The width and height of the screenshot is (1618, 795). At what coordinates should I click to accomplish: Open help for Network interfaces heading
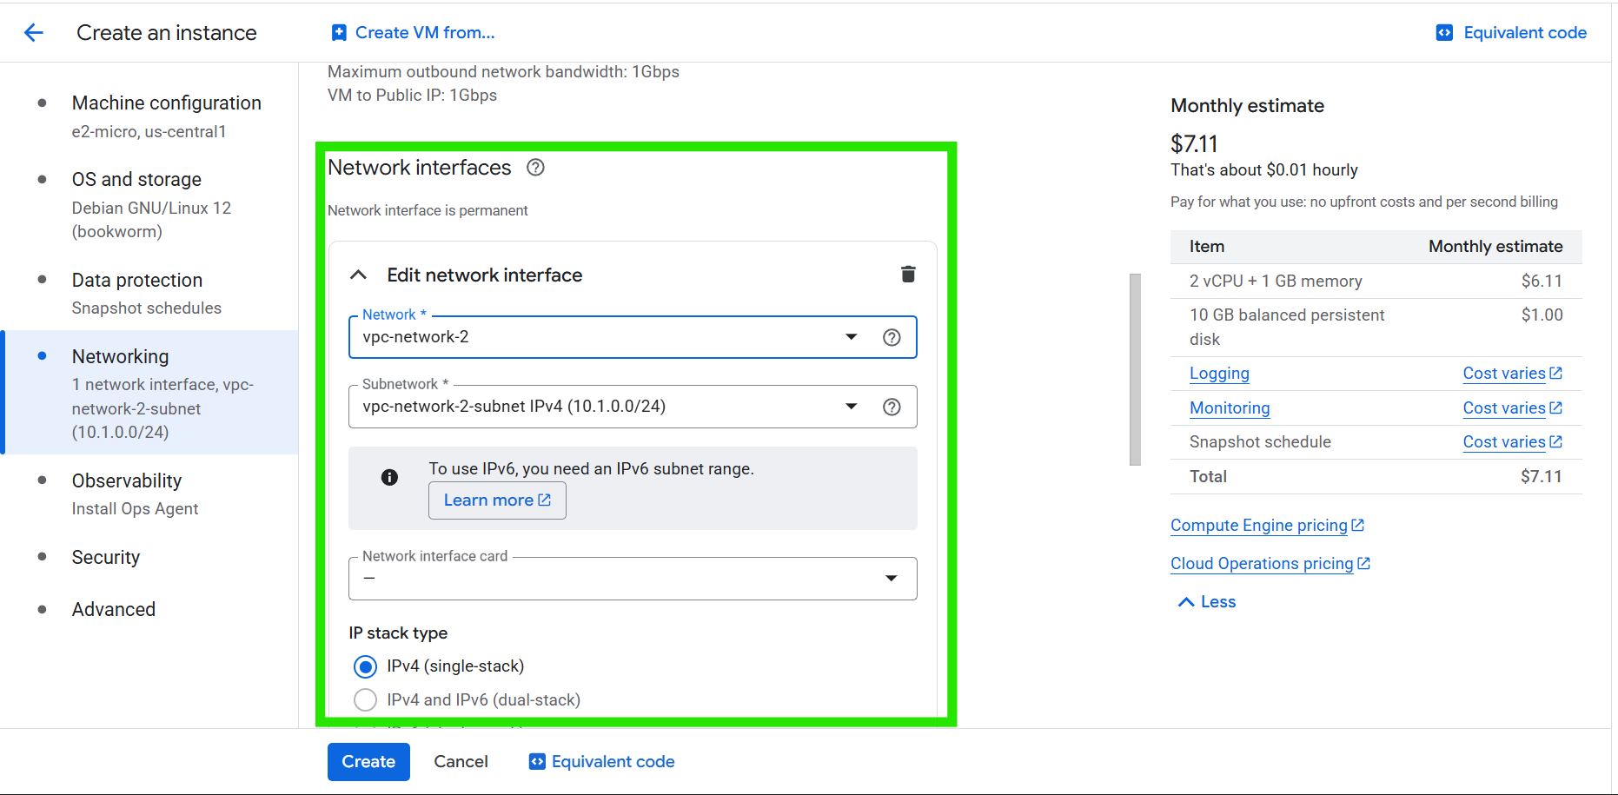point(535,168)
